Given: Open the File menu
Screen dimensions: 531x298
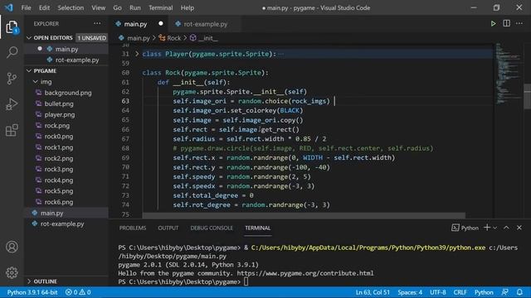Looking at the screenshot, I should (x=26, y=7).
